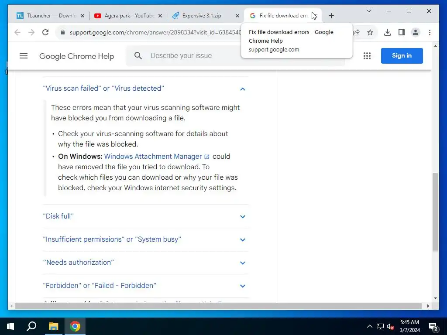The image size is (447, 335).
Task: Click the horizontal scroll right arrow
Action: (x=428, y=306)
